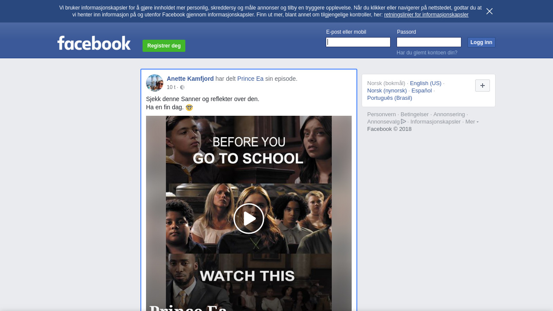Open the Facebook logo home link
This screenshot has height=311, width=553.
click(94, 43)
